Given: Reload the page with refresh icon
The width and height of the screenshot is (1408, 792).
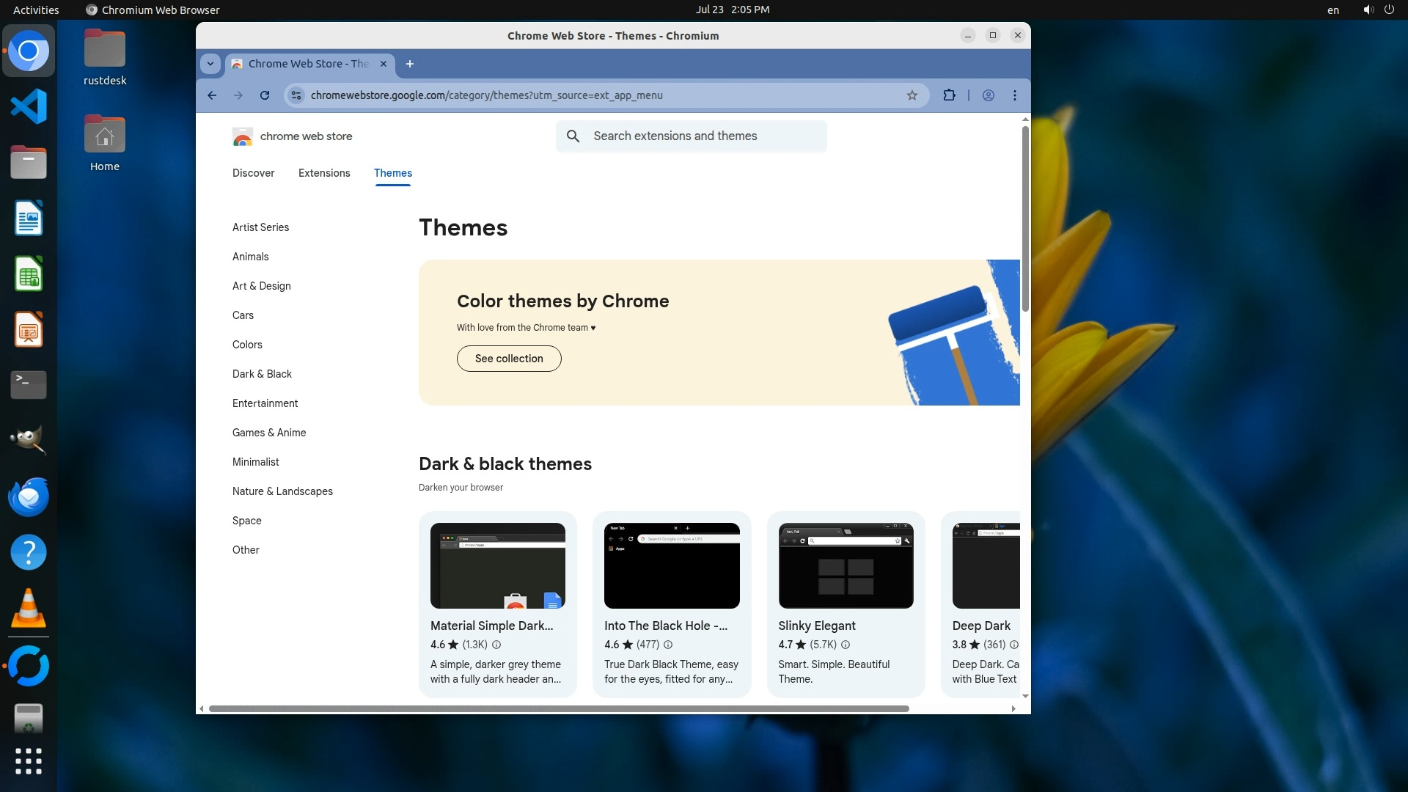Looking at the screenshot, I should 265,95.
